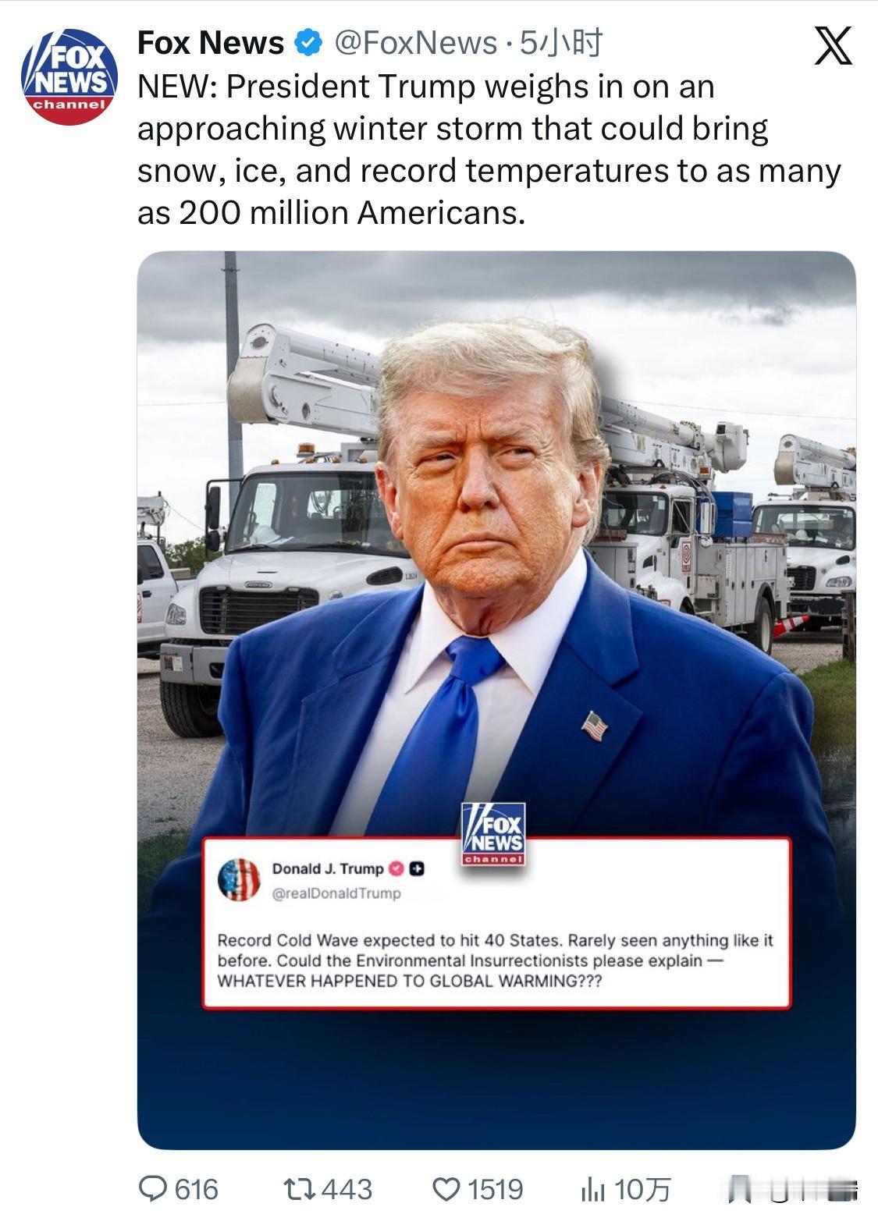The width and height of the screenshot is (878, 1221).
Task: Open view analytics bar chart icon
Action: (x=592, y=1190)
